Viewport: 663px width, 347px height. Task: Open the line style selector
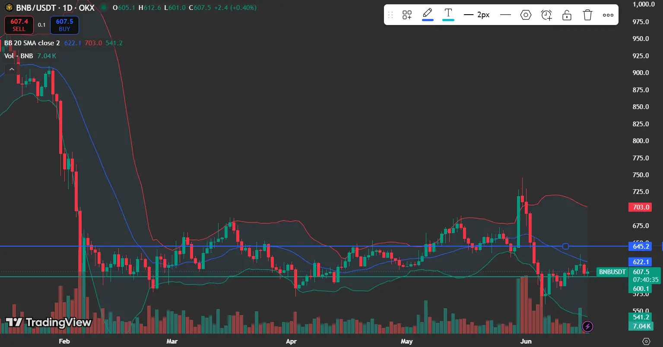pyautogui.click(x=505, y=15)
